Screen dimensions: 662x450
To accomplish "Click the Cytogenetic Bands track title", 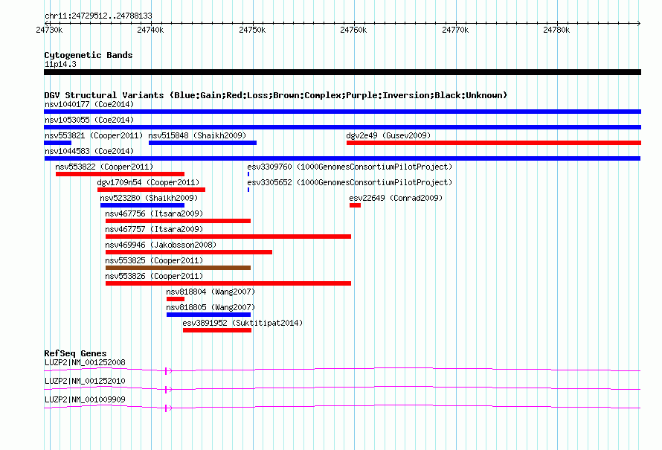I will pyautogui.click(x=89, y=55).
